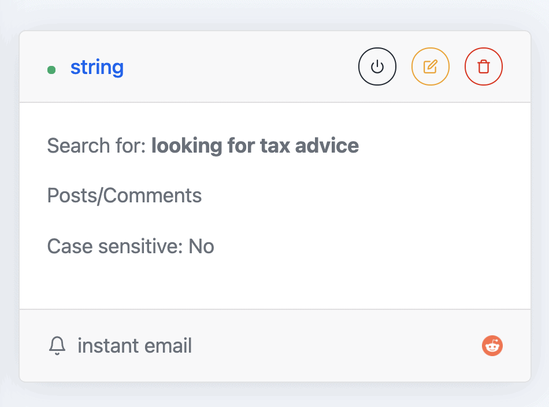The width and height of the screenshot is (549, 407).
Task: Toggle the tracker with the power button
Action: click(x=377, y=66)
